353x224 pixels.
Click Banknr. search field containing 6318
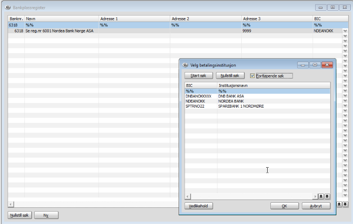[16, 25]
